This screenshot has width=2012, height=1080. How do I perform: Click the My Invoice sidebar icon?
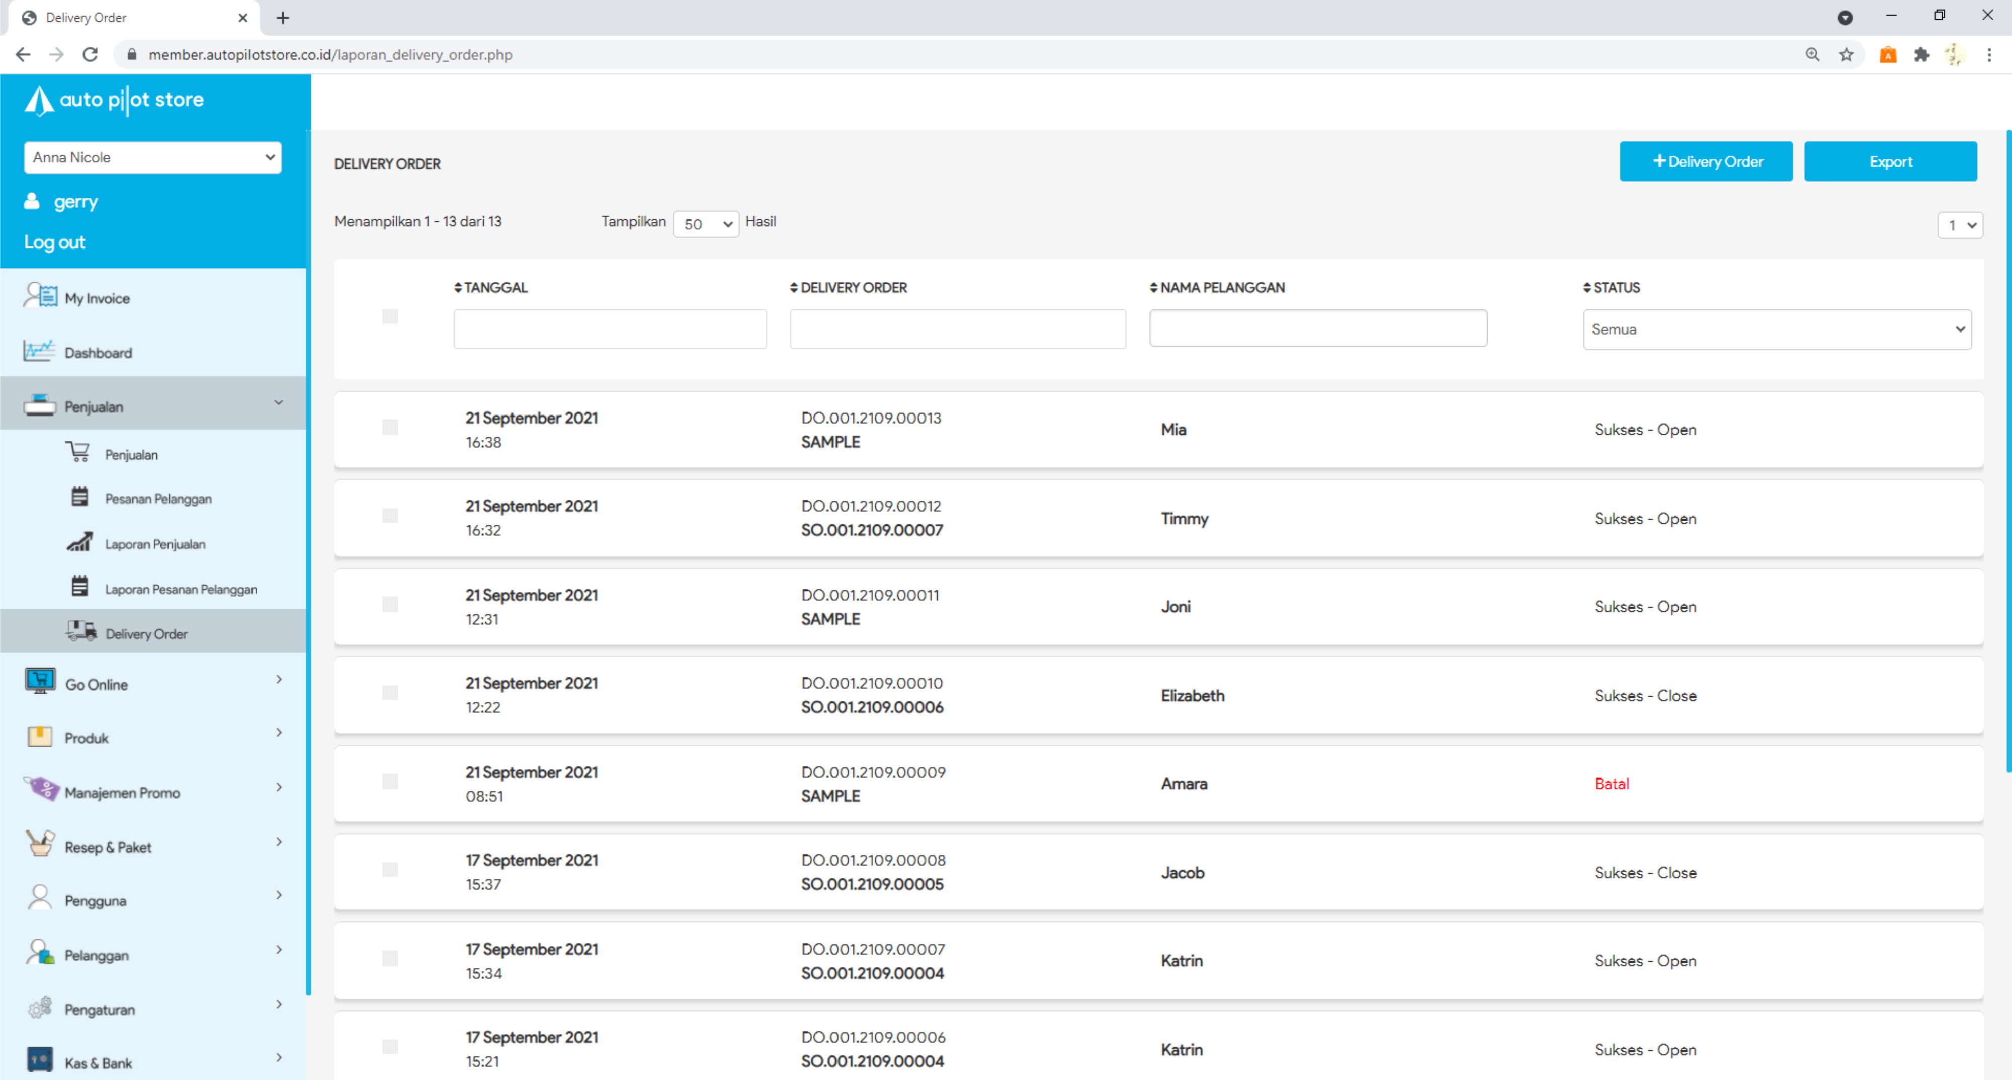(40, 296)
